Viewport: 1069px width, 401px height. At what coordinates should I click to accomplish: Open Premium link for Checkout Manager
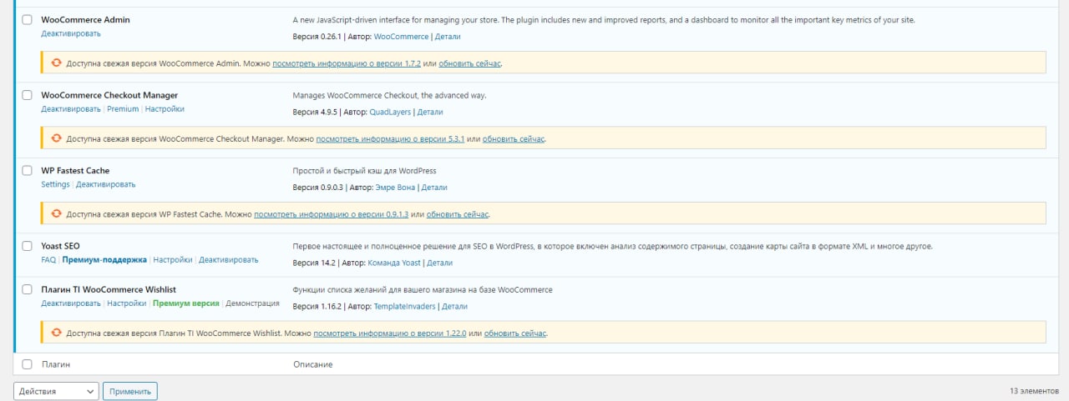coord(123,109)
